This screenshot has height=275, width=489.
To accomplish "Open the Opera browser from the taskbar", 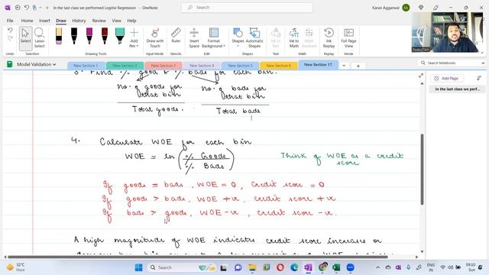I will [280, 267].
